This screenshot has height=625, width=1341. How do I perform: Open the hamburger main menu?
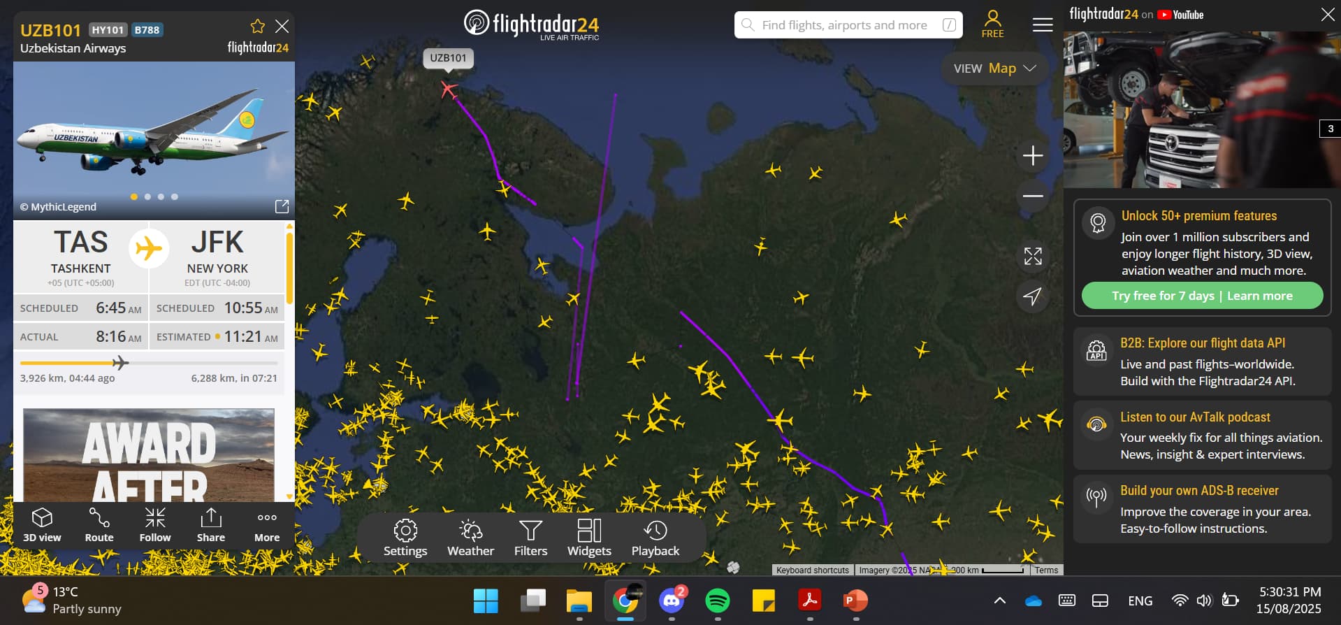pyautogui.click(x=1043, y=25)
